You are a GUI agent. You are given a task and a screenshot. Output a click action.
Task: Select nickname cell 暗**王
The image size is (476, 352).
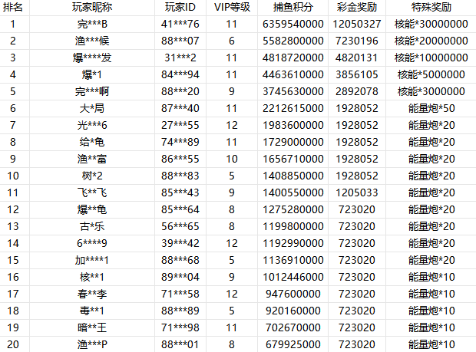[x=92, y=327]
